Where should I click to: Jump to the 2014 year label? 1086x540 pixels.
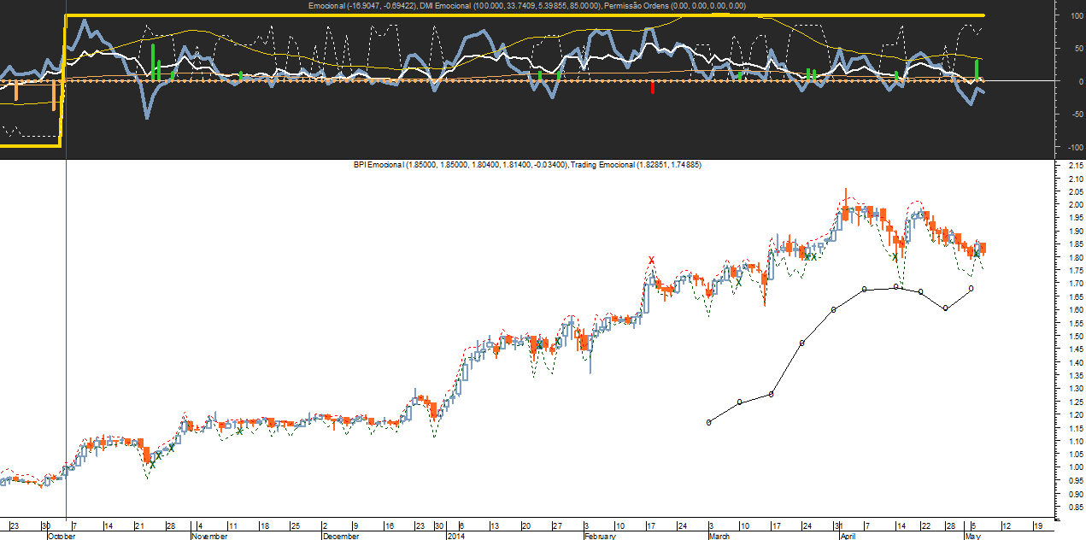[456, 537]
